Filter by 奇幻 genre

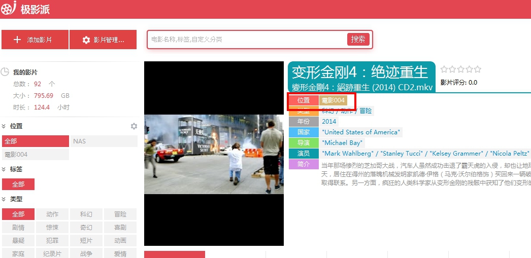coord(86,227)
